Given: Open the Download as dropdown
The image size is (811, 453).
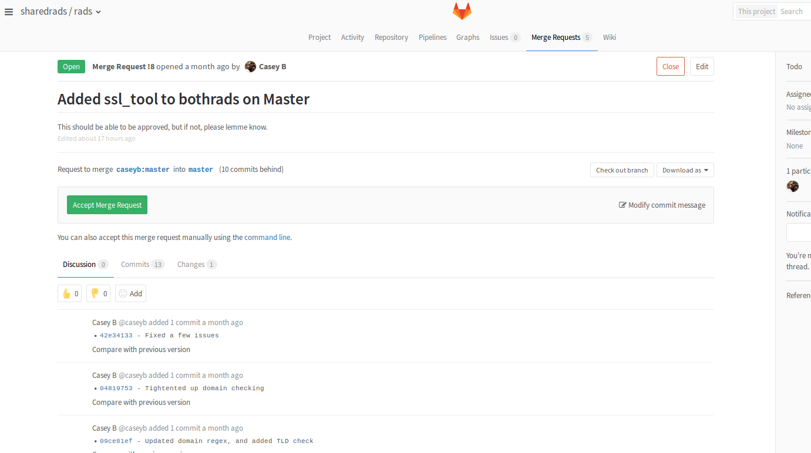Looking at the screenshot, I should [x=685, y=170].
